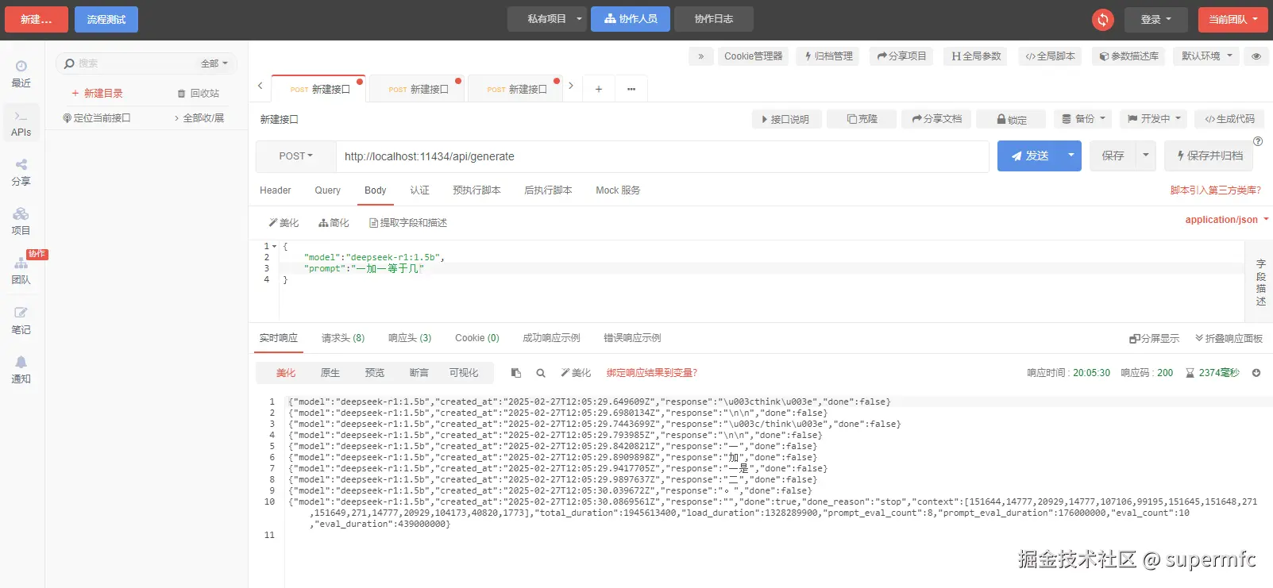Image resolution: width=1273 pixels, height=588 pixels.
Task: Switch to the Mock 服务 tab
Action: [618, 190]
